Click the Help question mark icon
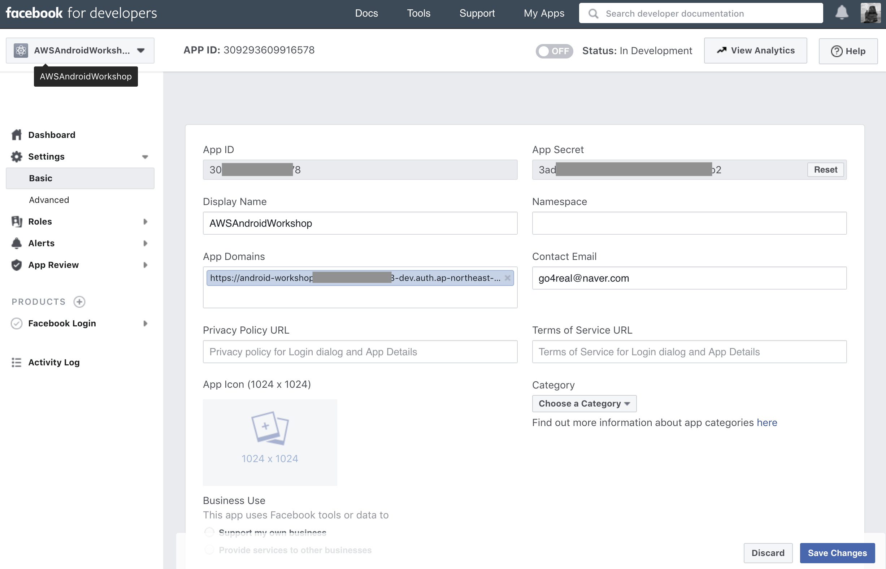Screen dimensions: 886x569 pyautogui.click(x=837, y=51)
